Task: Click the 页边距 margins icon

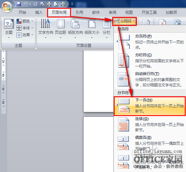Action: click(61, 24)
